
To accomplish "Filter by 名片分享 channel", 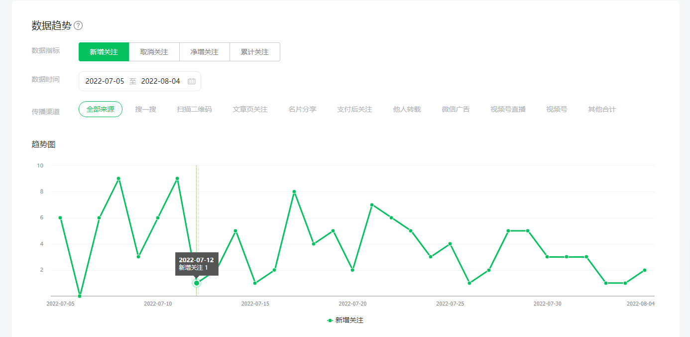I will (302, 109).
